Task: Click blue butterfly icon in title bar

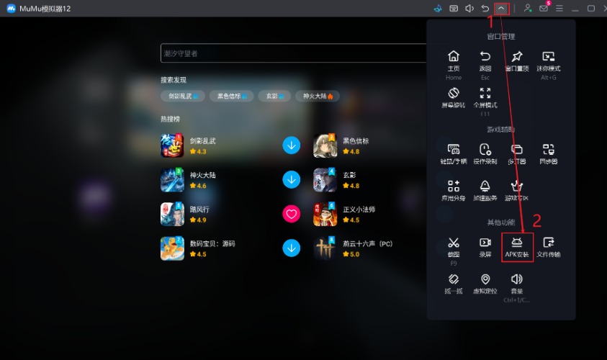Action: (x=438, y=9)
